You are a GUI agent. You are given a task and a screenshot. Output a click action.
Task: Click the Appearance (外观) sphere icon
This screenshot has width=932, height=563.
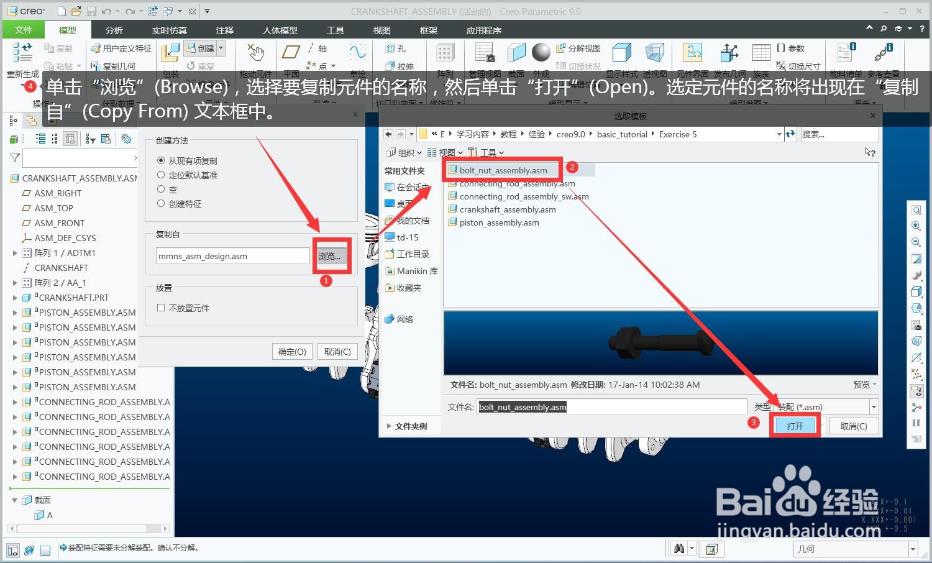[x=541, y=52]
